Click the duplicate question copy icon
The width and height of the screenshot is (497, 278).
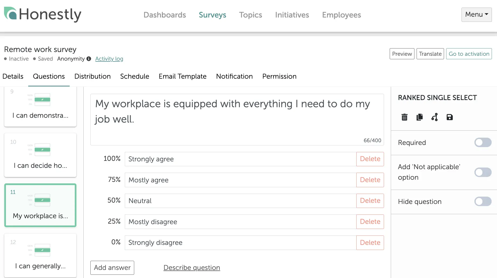click(419, 117)
